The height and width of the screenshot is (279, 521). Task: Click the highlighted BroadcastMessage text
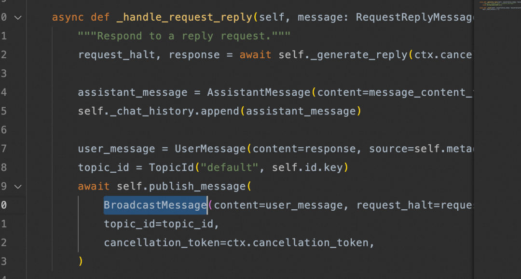155,205
